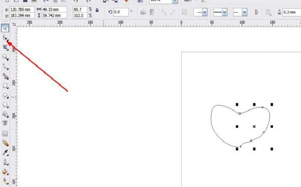Select the Ellipse tool

tap(5, 96)
